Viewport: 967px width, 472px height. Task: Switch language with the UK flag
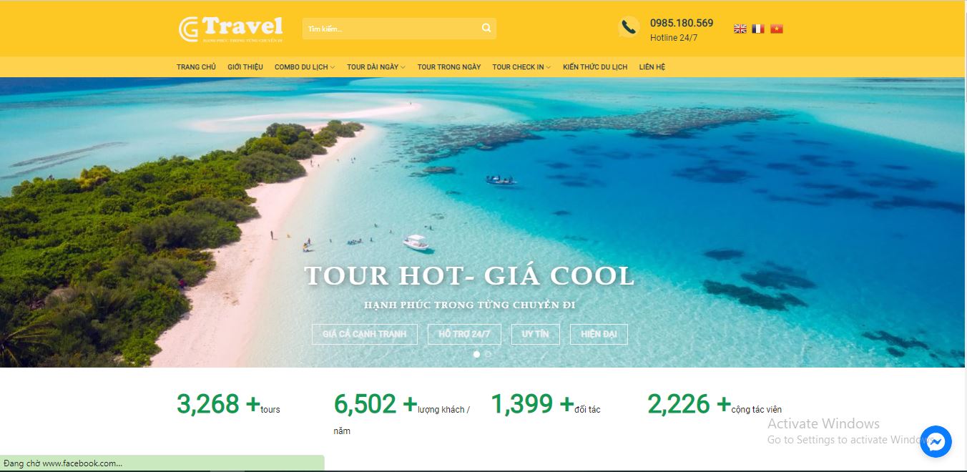click(740, 29)
